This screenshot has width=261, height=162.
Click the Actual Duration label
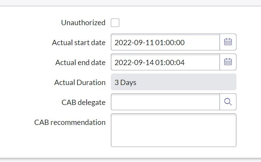click(x=80, y=83)
